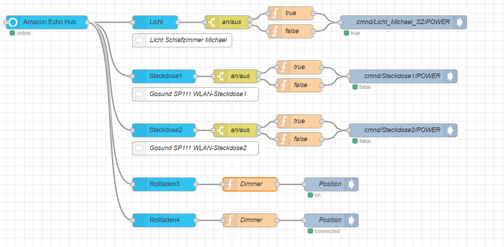Click comment bubble icon of Gosund SP111 WLAN-Steckdose1
The width and height of the screenshot is (504, 247).
coord(139,94)
